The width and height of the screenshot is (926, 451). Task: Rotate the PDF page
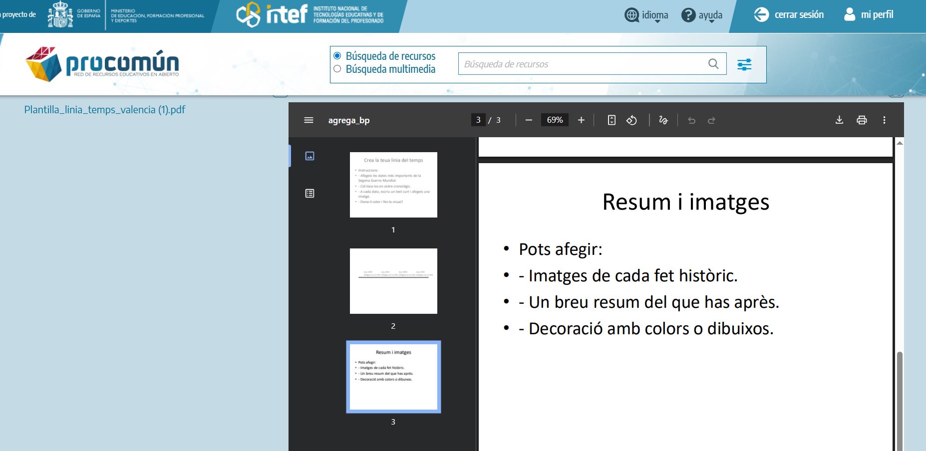tap(631, 120)
